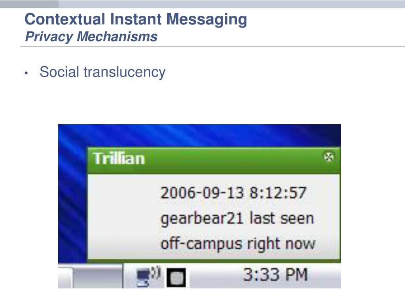Select the 2006-09-13 8:12:57 timestamp line
405x303 pixels.
pos(233,193)
